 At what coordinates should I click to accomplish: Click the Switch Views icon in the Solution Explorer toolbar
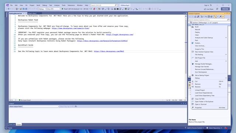[198, 17]
